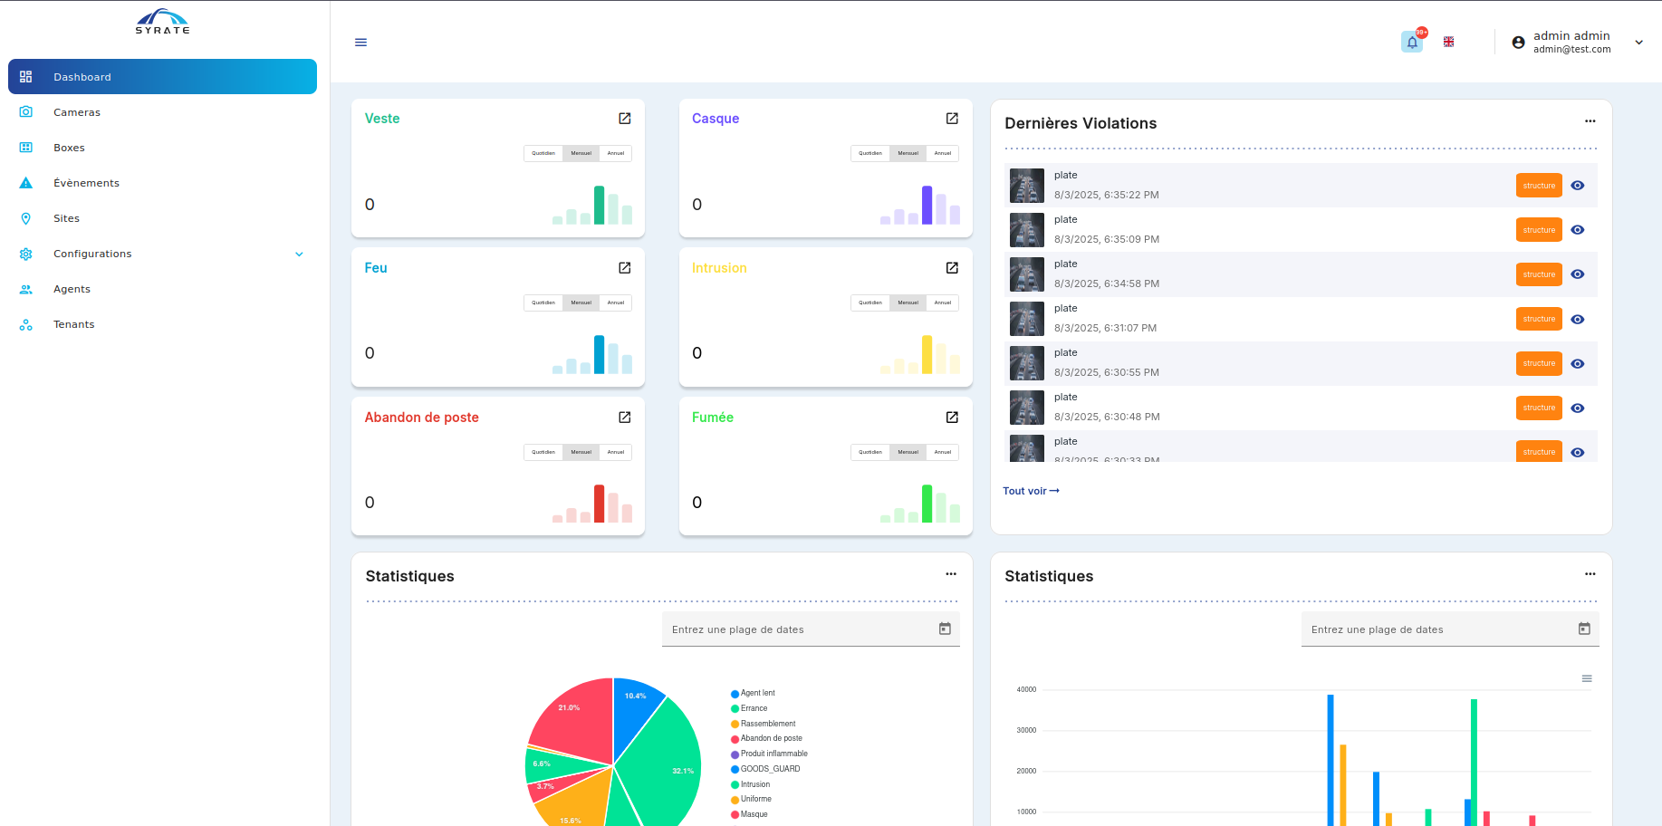This screenshot has width=1662, height=826.
Task: Click the Évènements warning triangle icon
Action: pos(26,183)
